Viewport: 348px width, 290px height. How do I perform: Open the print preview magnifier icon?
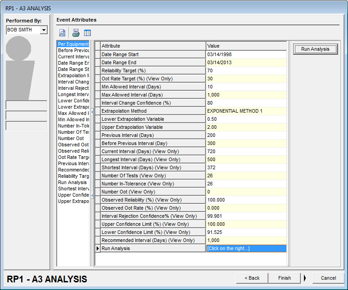coord(62,33)
